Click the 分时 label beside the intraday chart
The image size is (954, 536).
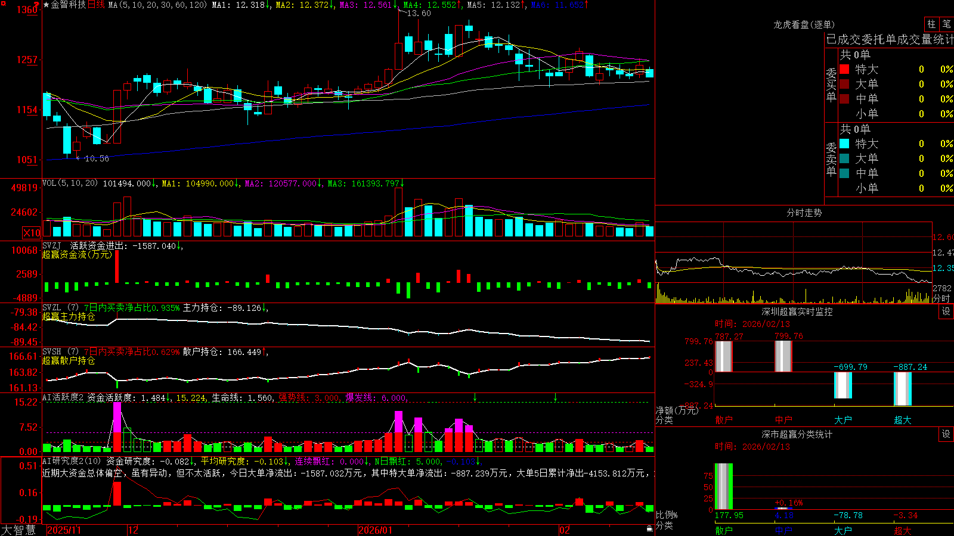941,298
